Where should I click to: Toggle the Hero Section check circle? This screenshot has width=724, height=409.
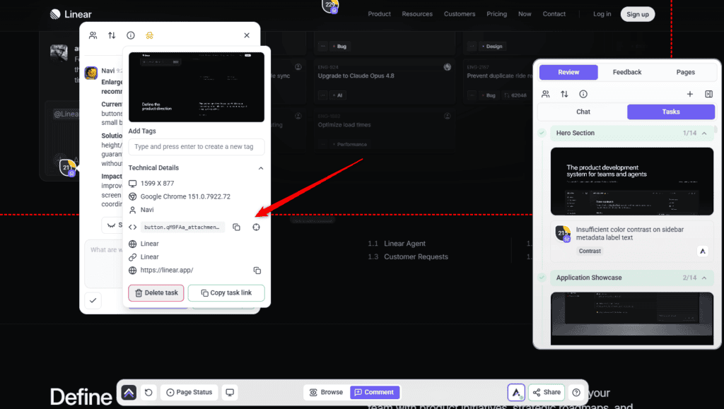[x=542, y=133]
